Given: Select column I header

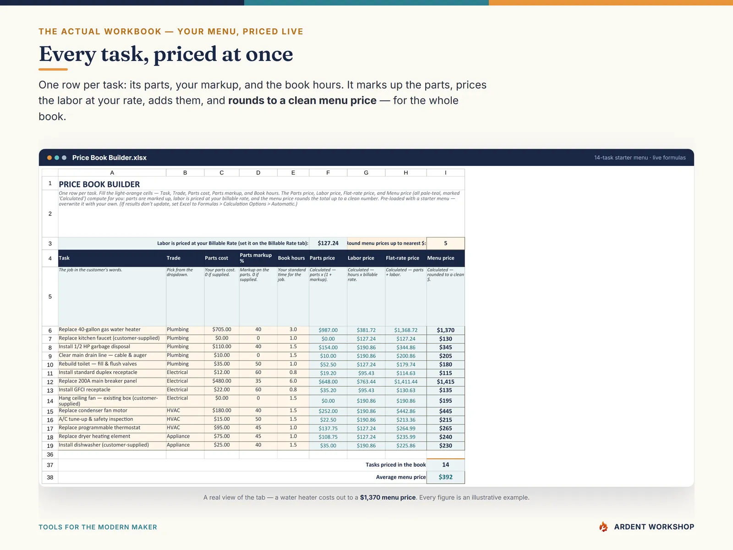Looking at the screenshot, I should click(445, 173).
